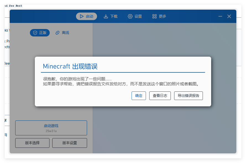The height and width of the screenshot is (163, 246).
Task: Click the shield checkmark icon
Action: pyautogui.click(x=35, y=33)
